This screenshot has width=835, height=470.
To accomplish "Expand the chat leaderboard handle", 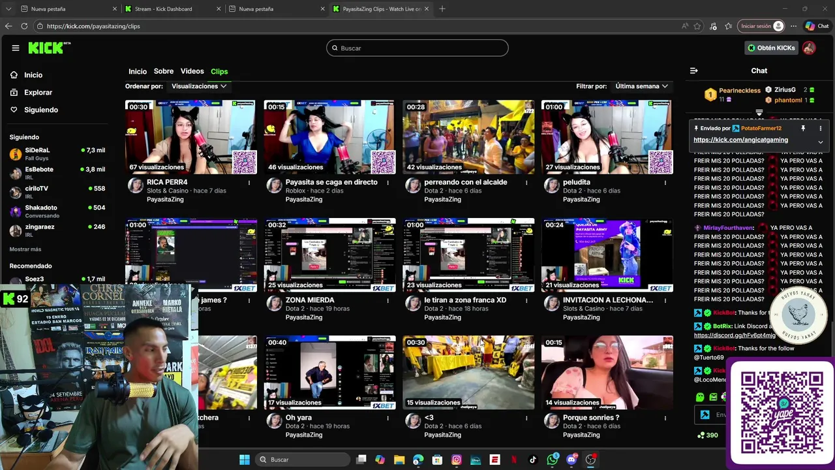I will coord(759,113).
